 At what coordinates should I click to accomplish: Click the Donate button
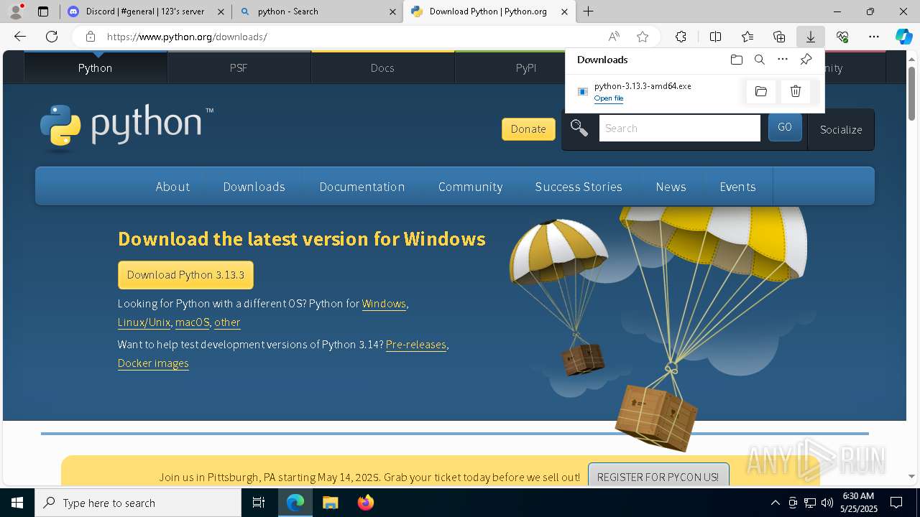coord(528,129)
